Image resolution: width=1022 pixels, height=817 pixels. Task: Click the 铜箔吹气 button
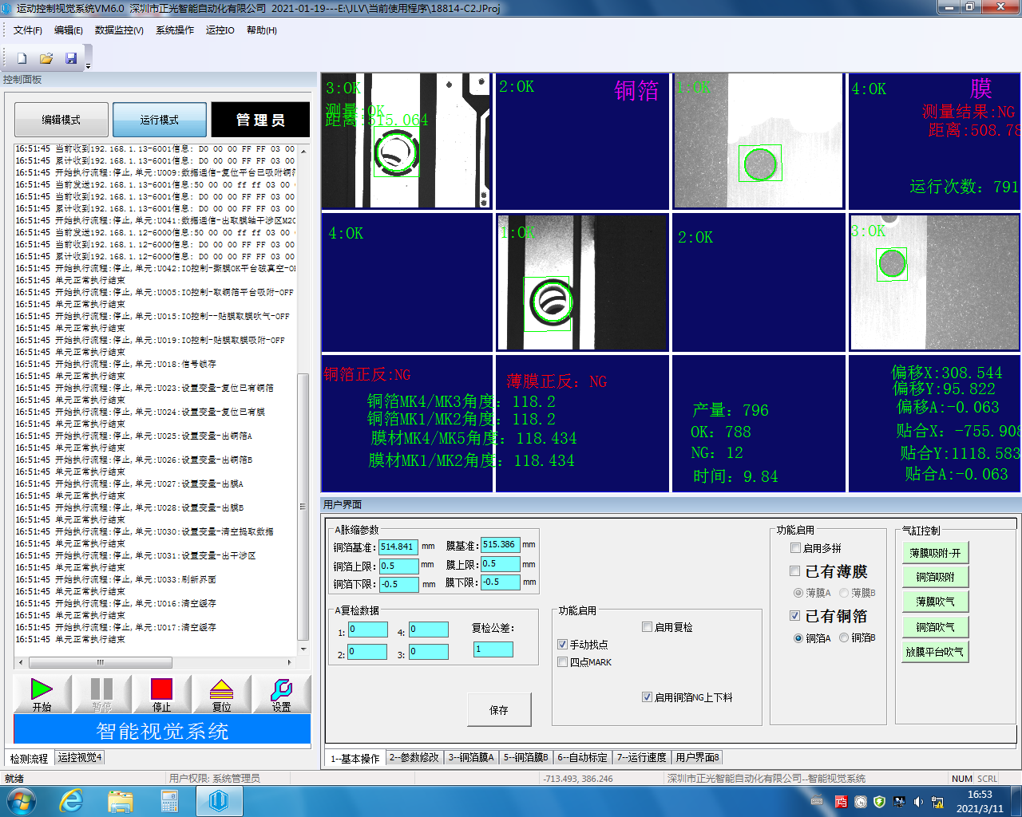tap(935, 627)
